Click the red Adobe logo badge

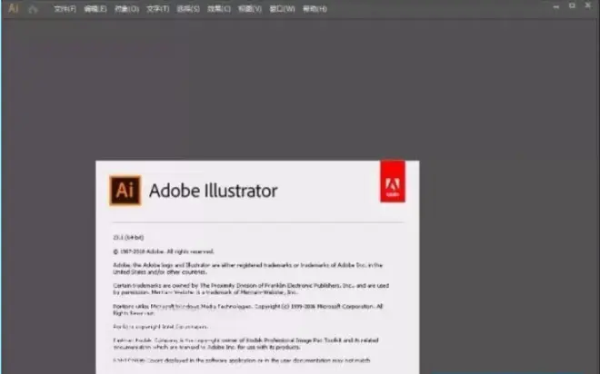click(x=393, y=182)
